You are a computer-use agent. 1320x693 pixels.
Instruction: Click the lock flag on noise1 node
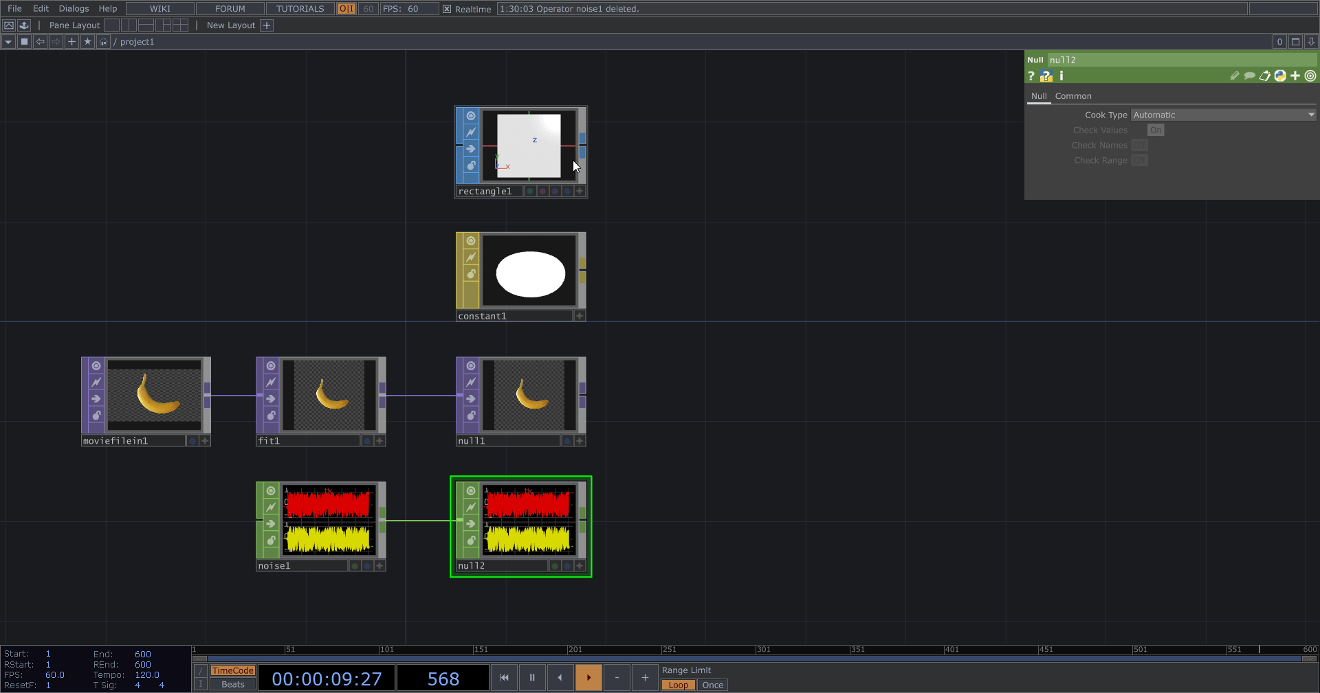tap(271, 541)
